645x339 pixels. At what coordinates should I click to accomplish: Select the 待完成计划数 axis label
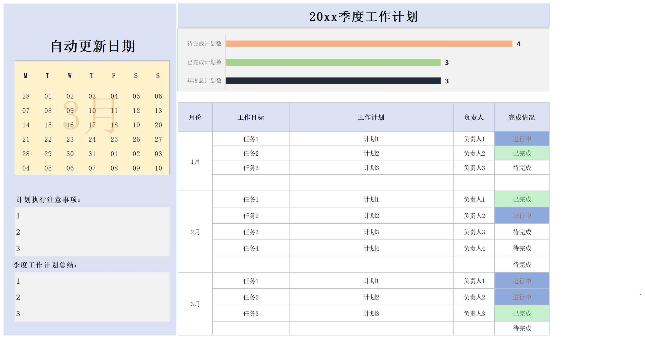point(204,44)
